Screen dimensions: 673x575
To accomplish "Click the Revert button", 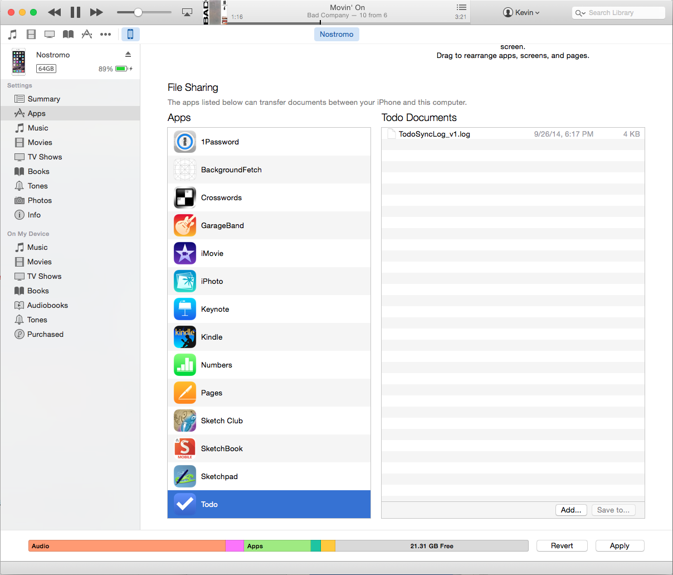I will point(562,546).
